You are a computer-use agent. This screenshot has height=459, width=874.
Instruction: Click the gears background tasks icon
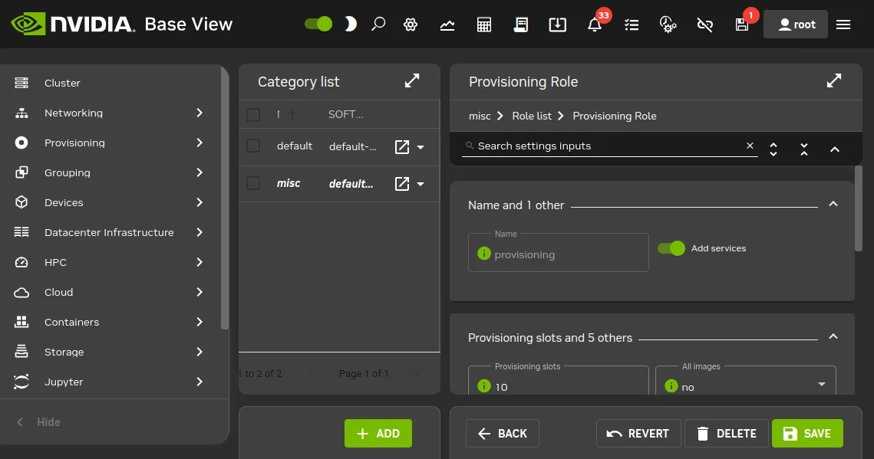coord(668,25)
